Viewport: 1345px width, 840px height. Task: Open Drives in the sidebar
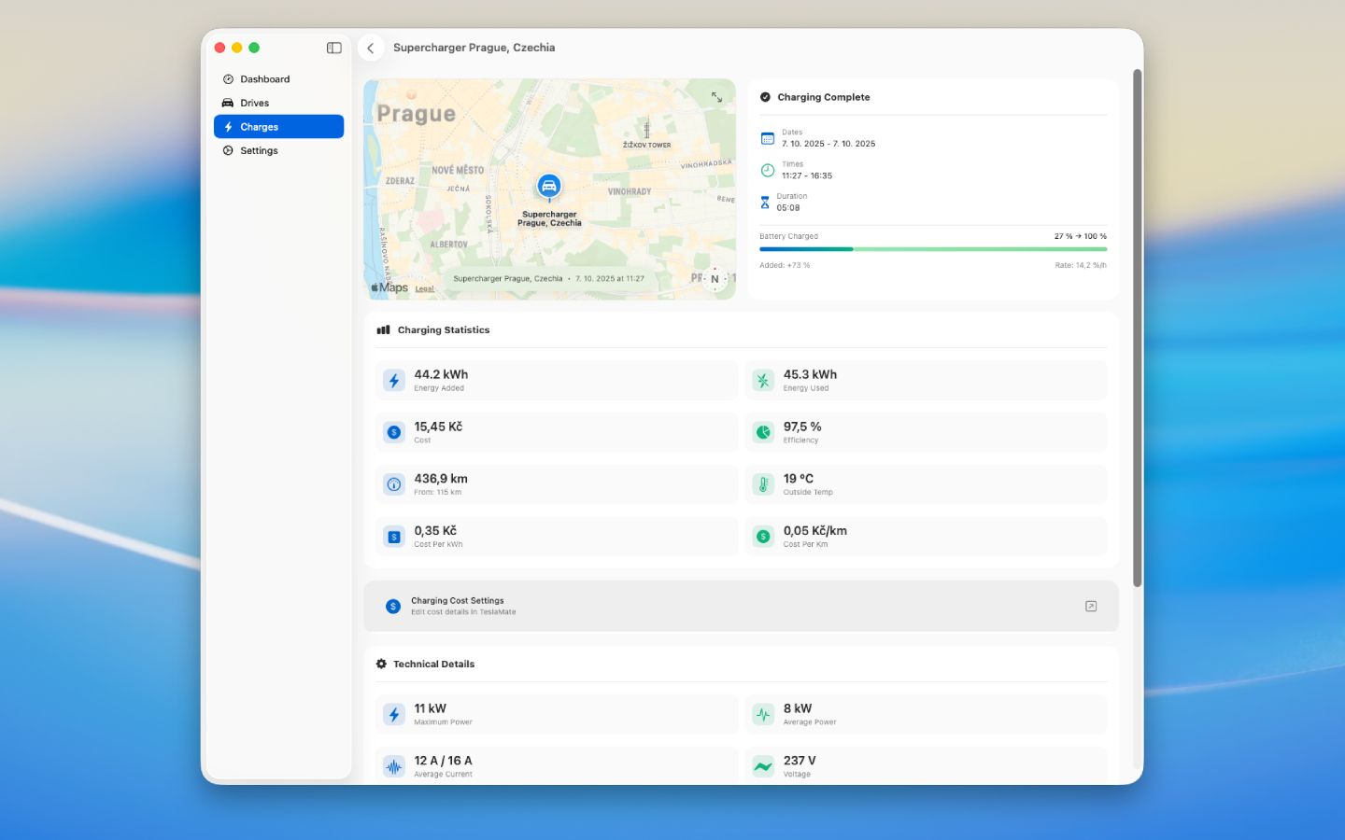point(278,103)
